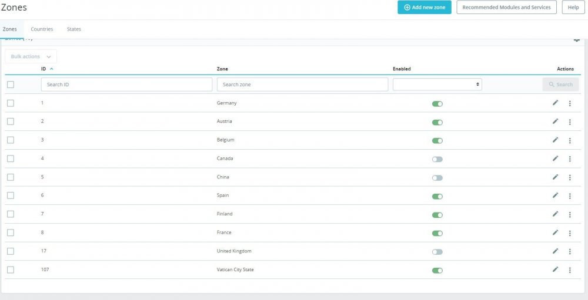Disable the Belgium zone toggle
Screen dimensions: 588x300
tap(437, 141)
